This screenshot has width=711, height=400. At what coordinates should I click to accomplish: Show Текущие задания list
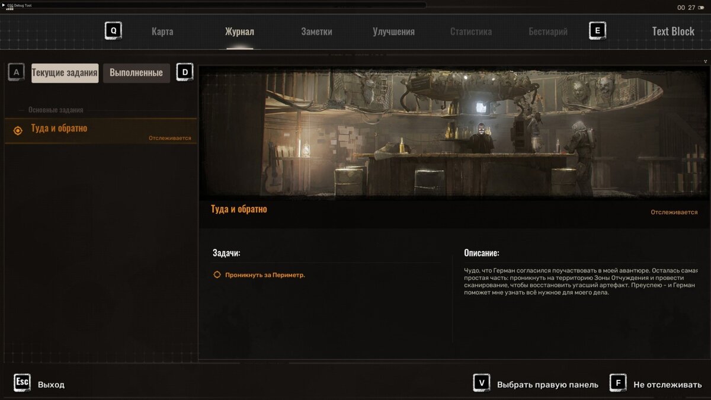click(65, 73)
